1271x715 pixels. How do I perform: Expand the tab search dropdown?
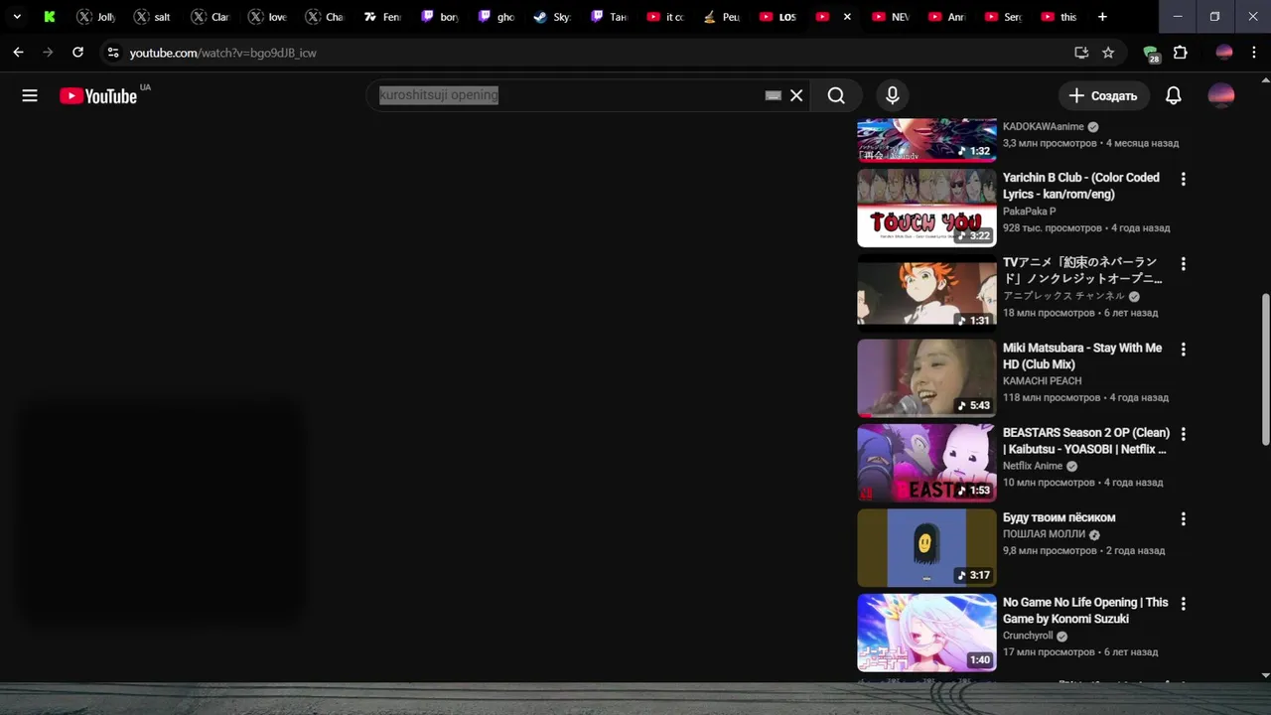coord(17,17)
